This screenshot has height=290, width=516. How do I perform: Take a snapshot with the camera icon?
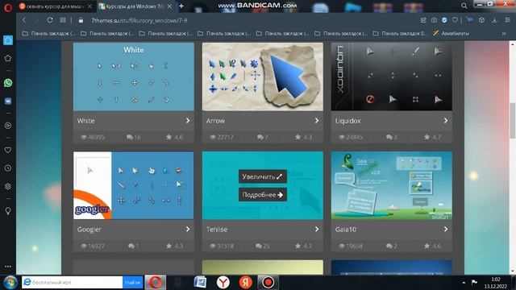(434, 20)
